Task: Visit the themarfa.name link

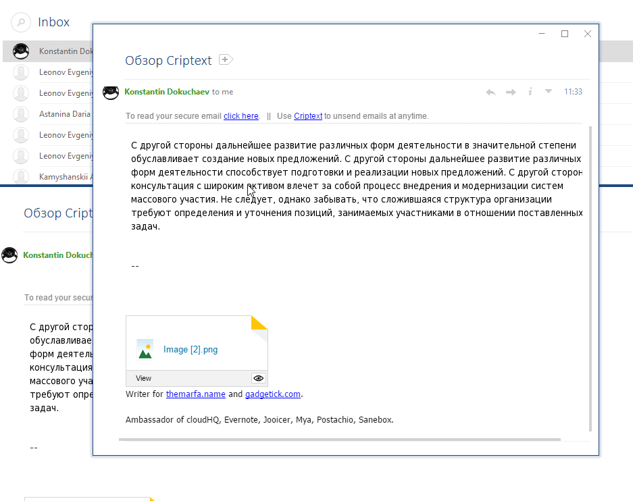Action: point(196,394)
